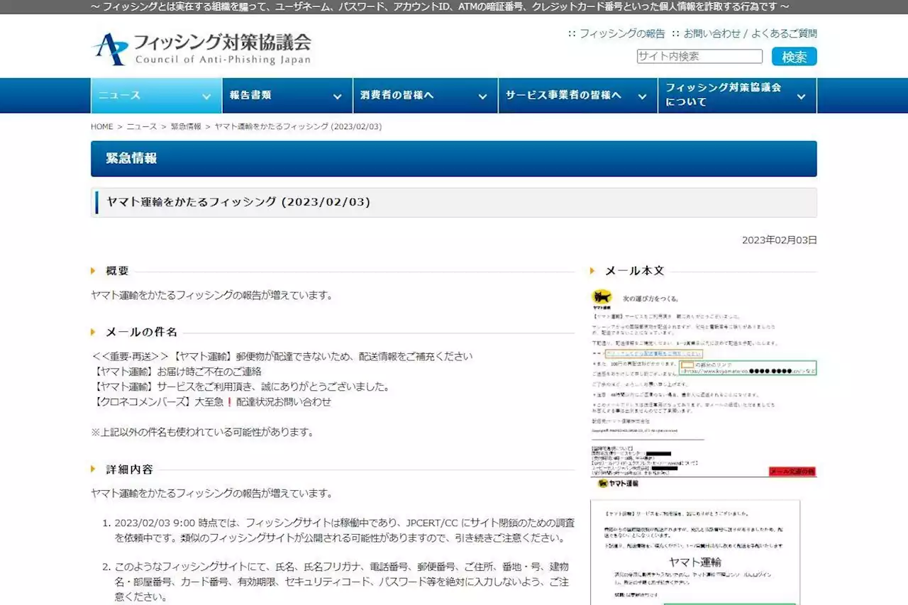Focus the サイト内検索 search field
The width and height of the screenshot is (908, 605).
[699, 57]
